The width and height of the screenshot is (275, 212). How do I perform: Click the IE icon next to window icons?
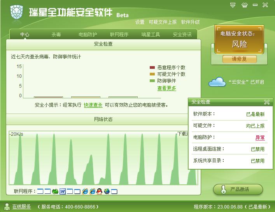coord(85,191)
